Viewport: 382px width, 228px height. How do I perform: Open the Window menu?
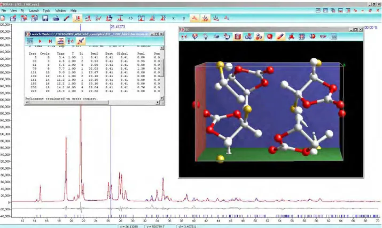[x=60, y=11]
